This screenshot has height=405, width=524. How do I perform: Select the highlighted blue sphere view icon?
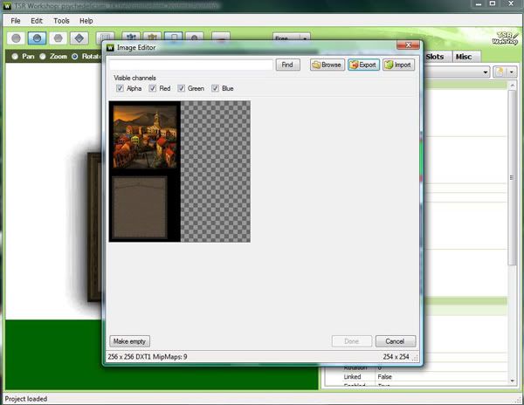click(37, 38)
